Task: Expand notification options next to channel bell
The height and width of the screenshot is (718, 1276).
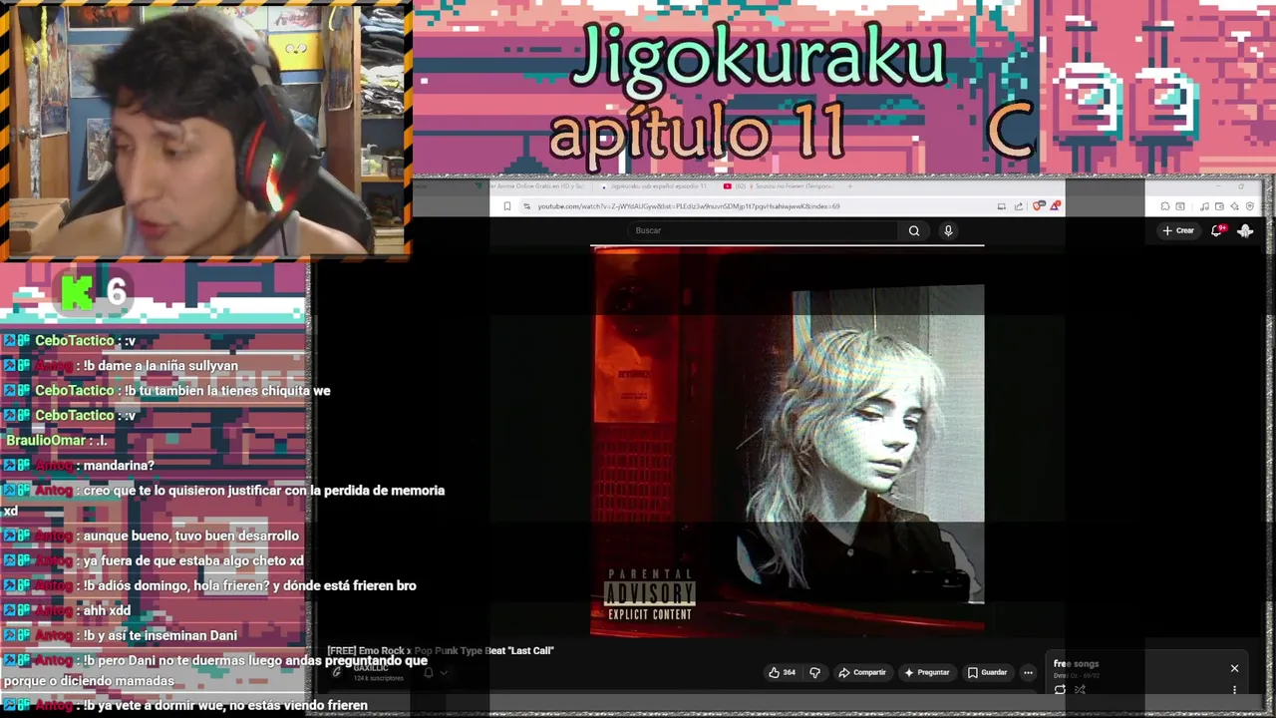Action: (444, 672)
